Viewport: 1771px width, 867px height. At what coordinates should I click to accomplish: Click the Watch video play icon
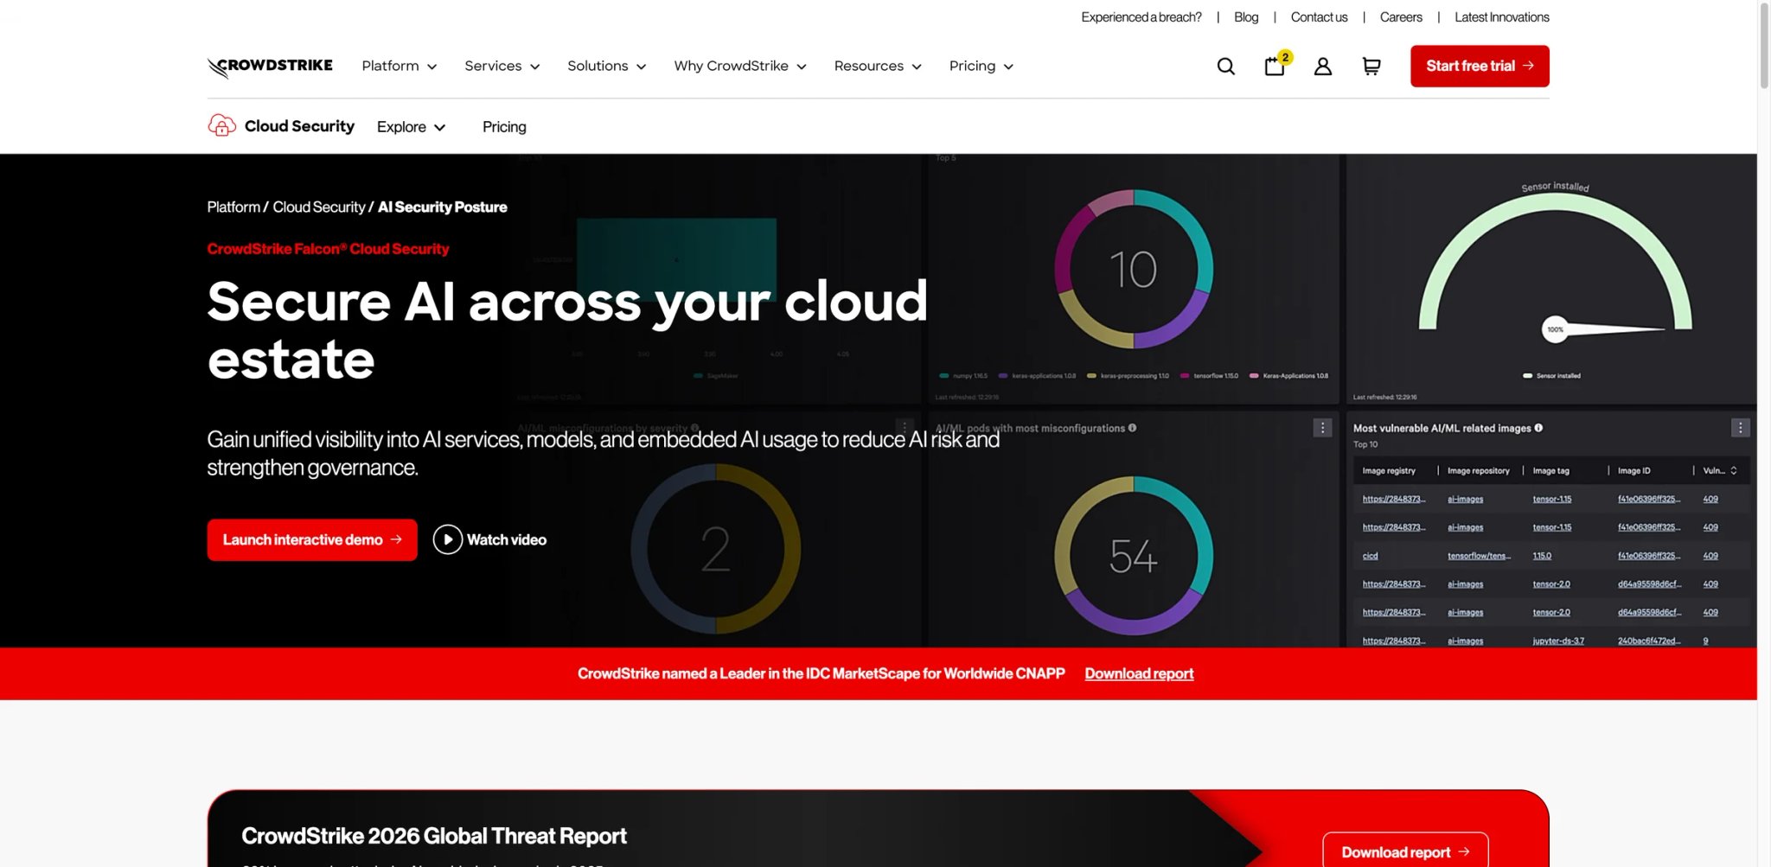[x=448, y=540]
